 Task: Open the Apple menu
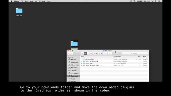pos(11,1)
